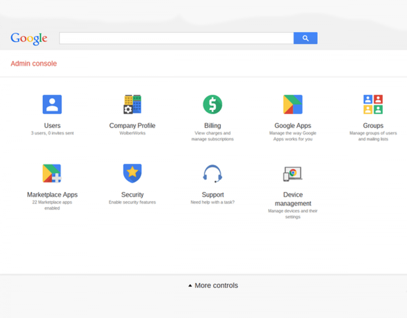Open the Admin console home link
This screenshot has width=407, height=318.
pyautogui.click(x=33, y=63)
